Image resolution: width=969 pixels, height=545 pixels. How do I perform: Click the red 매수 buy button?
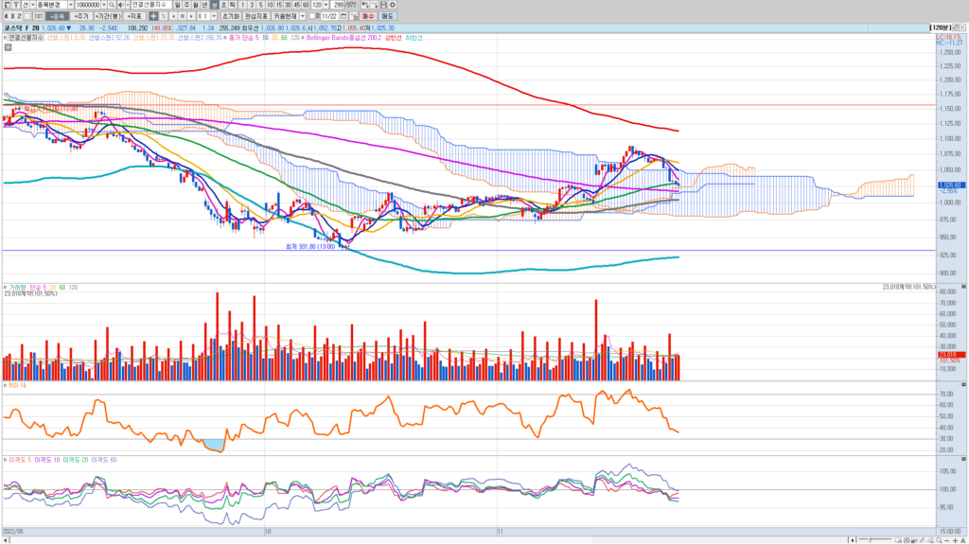368,16
